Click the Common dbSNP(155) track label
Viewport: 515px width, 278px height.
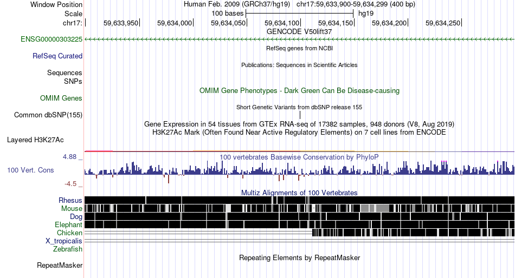coord(48,115)
